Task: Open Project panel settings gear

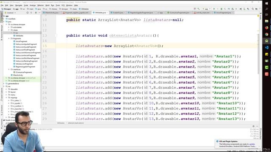Action: [36, 13]
